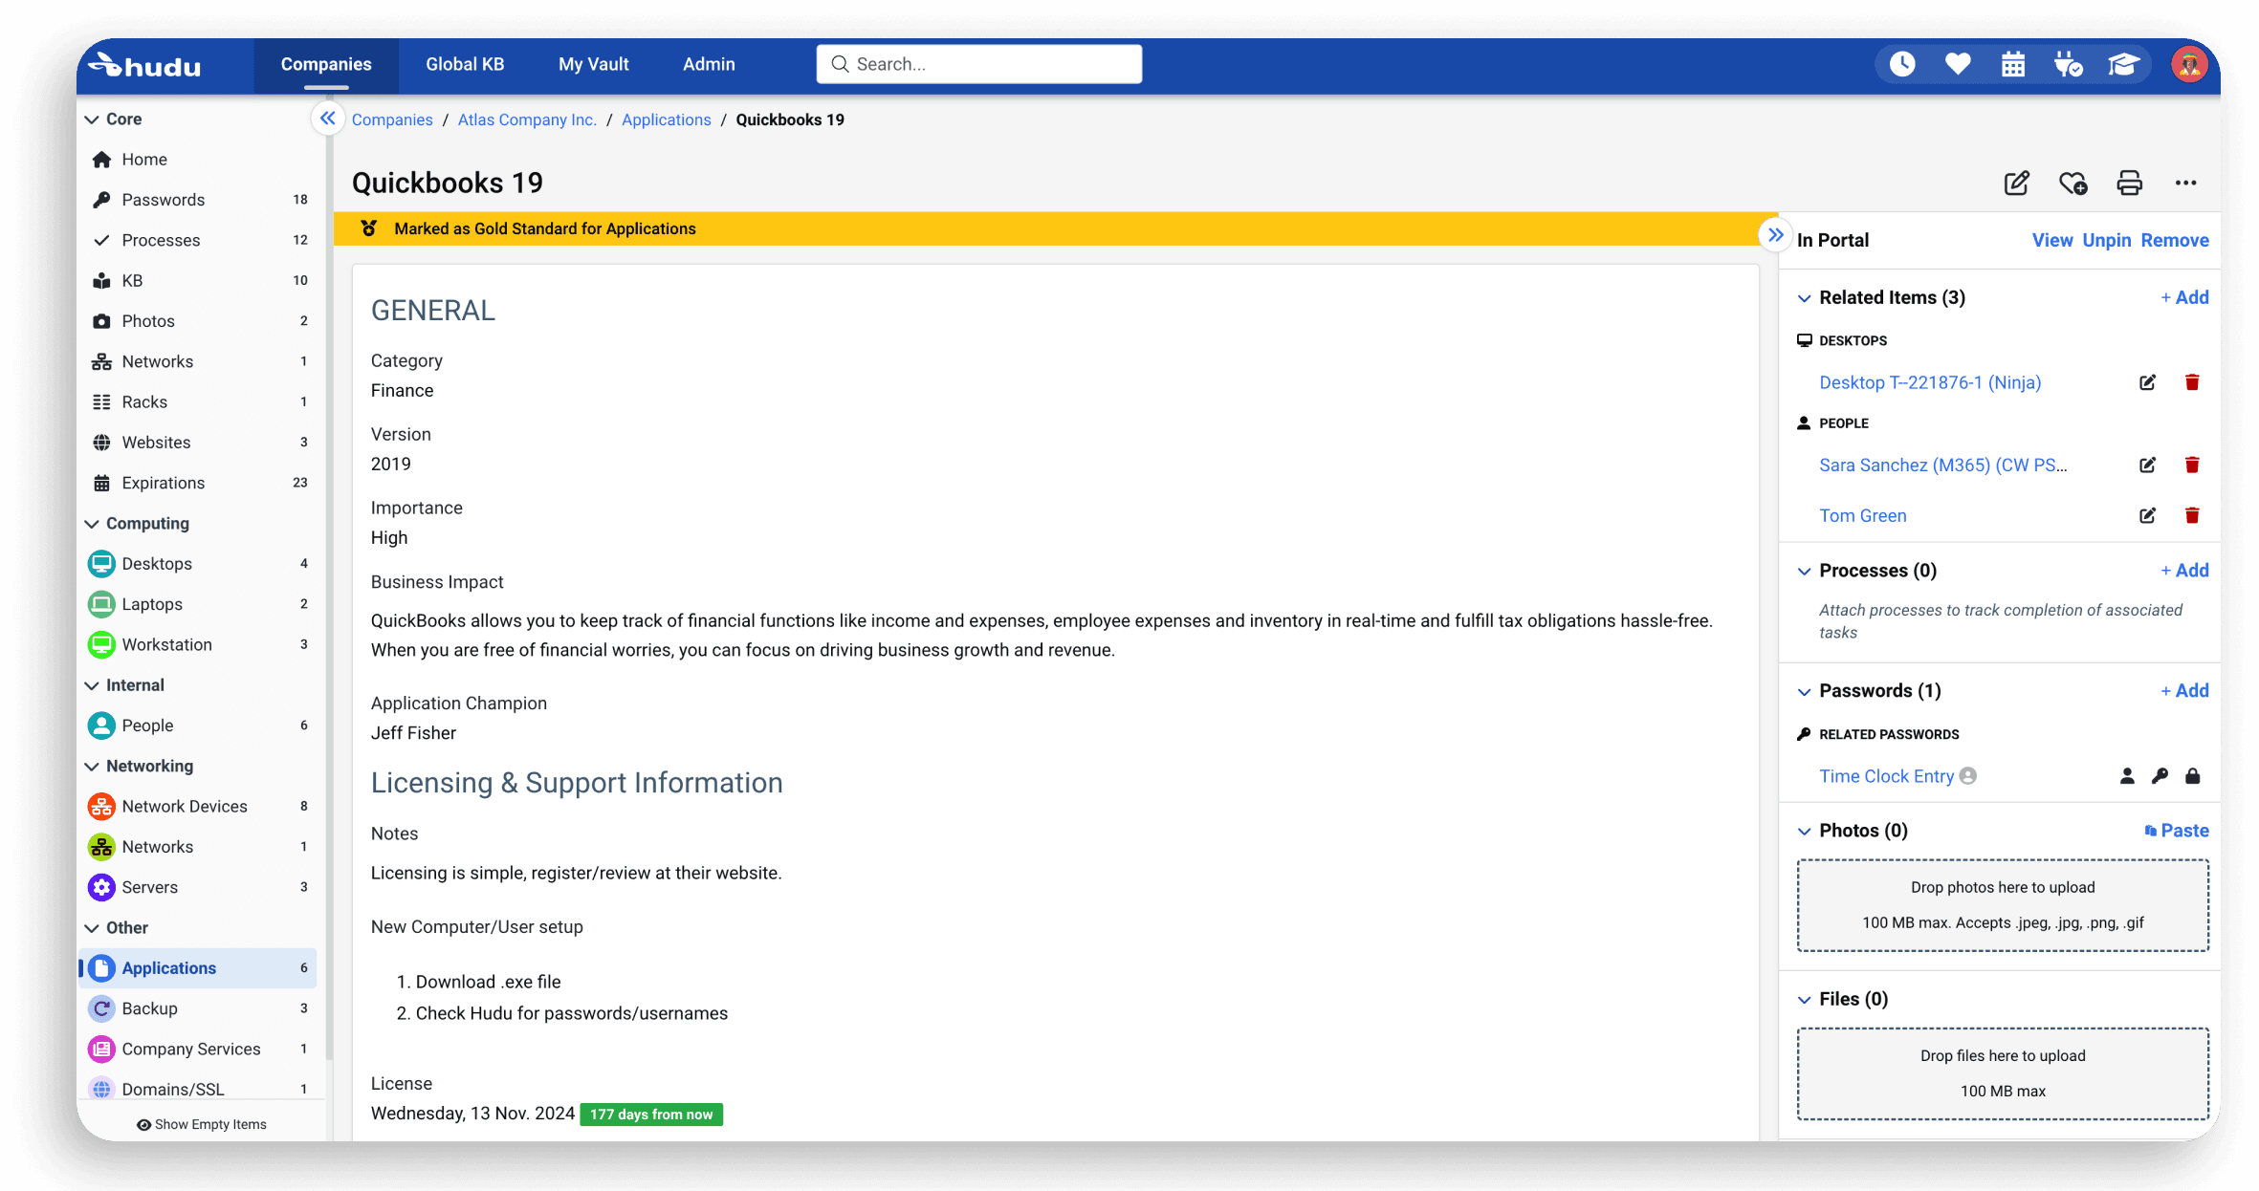Screen dimensions: 2259x1191
Task: Switch to the Global KB tab
Action: pos(464,64)
